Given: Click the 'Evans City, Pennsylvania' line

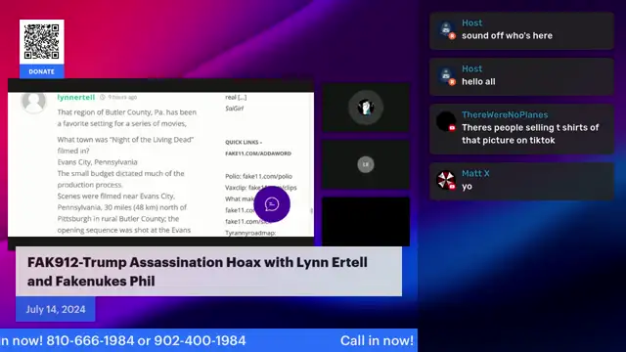Looking at the screenshot, I should click(98, 162).
